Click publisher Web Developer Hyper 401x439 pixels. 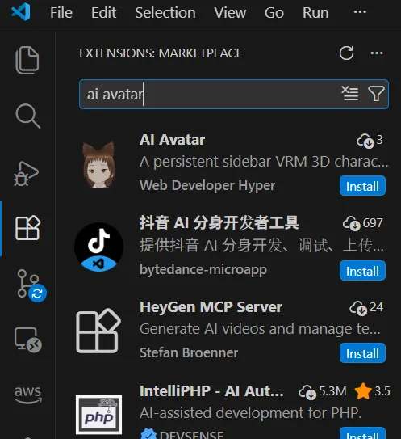(207, 185)
